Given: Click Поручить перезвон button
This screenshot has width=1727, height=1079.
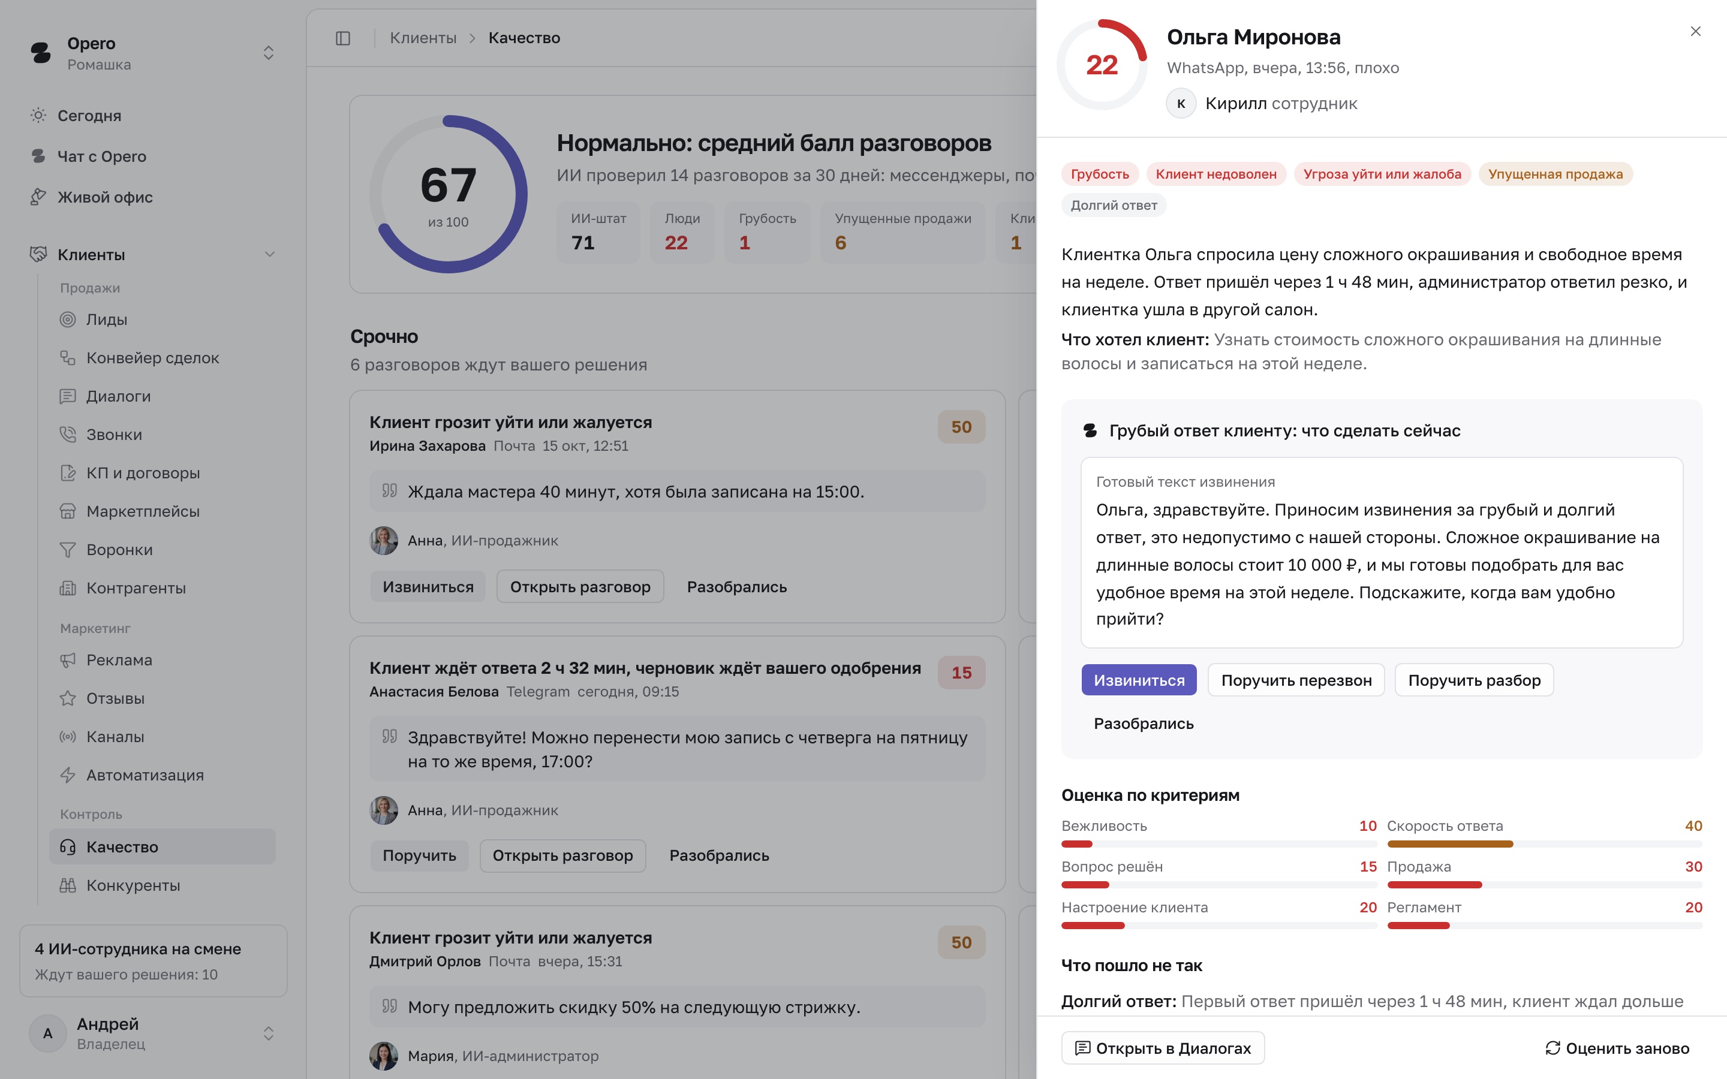Looking at the screenshot, I should pos(1296,680).
